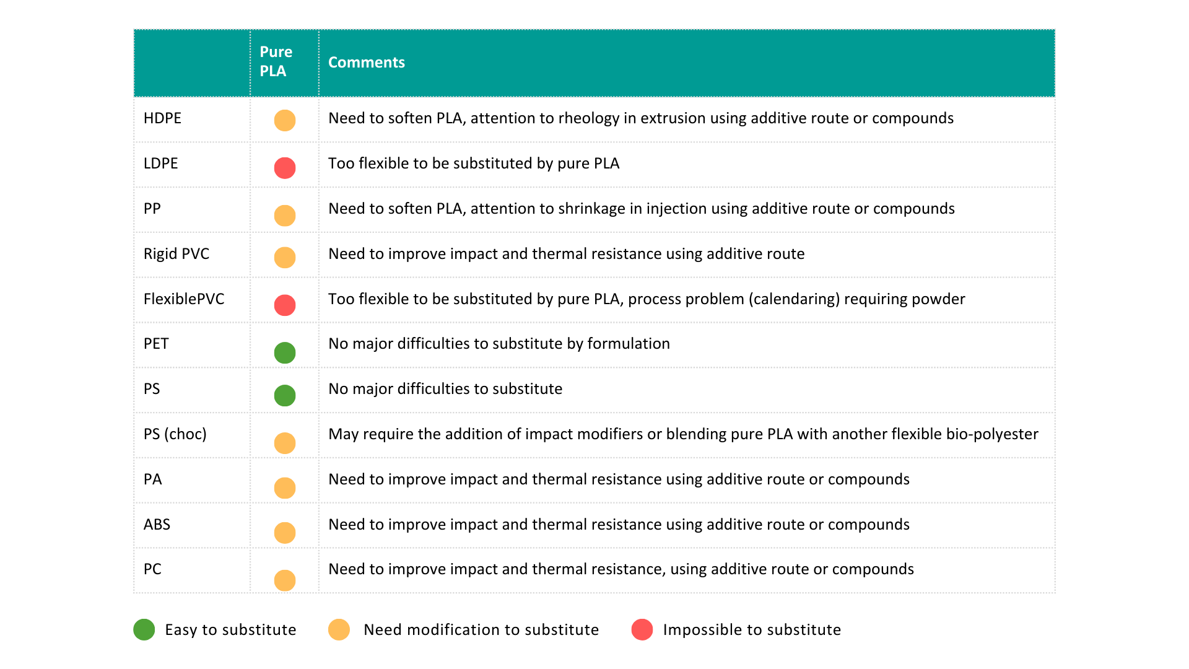Viewport: 1189px width, 669px height.
Task: Click the orange dot in the HDPE row
Action: click(x=285, y=120)
